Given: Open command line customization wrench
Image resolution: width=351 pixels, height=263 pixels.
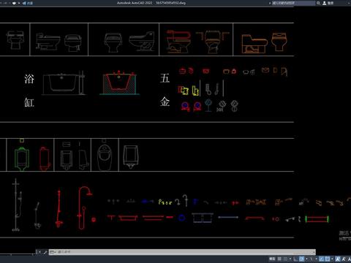Looking at the screenshot, I should [x=45, y=252].
